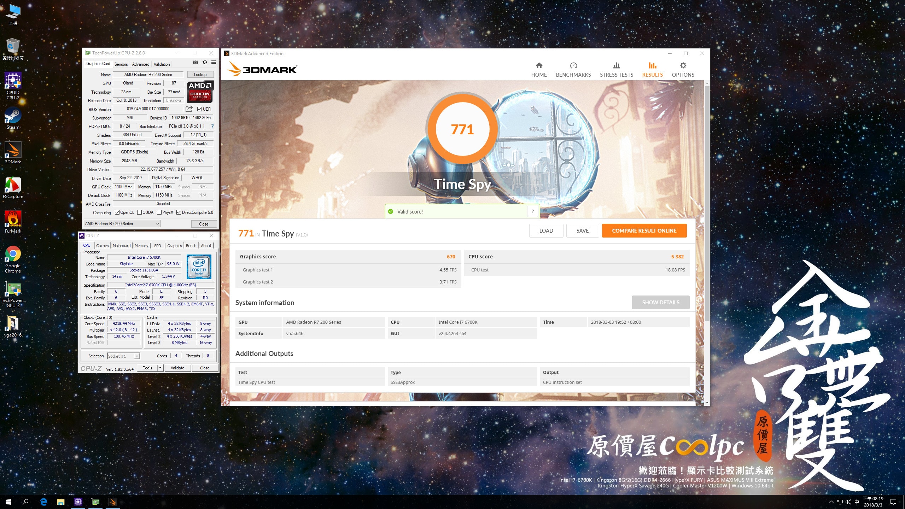905x509 pixels.
Task: Open the TechPowerUp GPU-Z desktop icon
Action: pyautogui.click(x=13, y=294)
